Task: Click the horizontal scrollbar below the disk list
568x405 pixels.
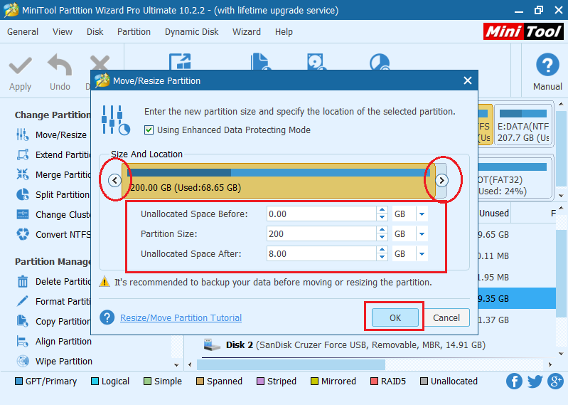Action: (291, 364)
